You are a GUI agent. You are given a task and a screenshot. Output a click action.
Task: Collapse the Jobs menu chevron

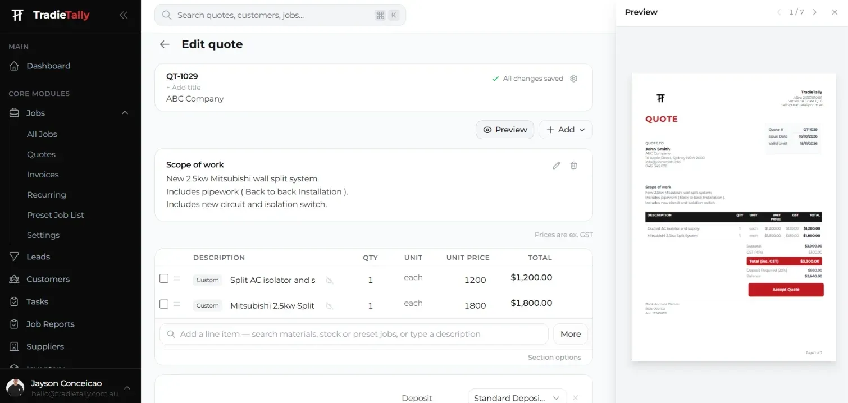(125, 113)
